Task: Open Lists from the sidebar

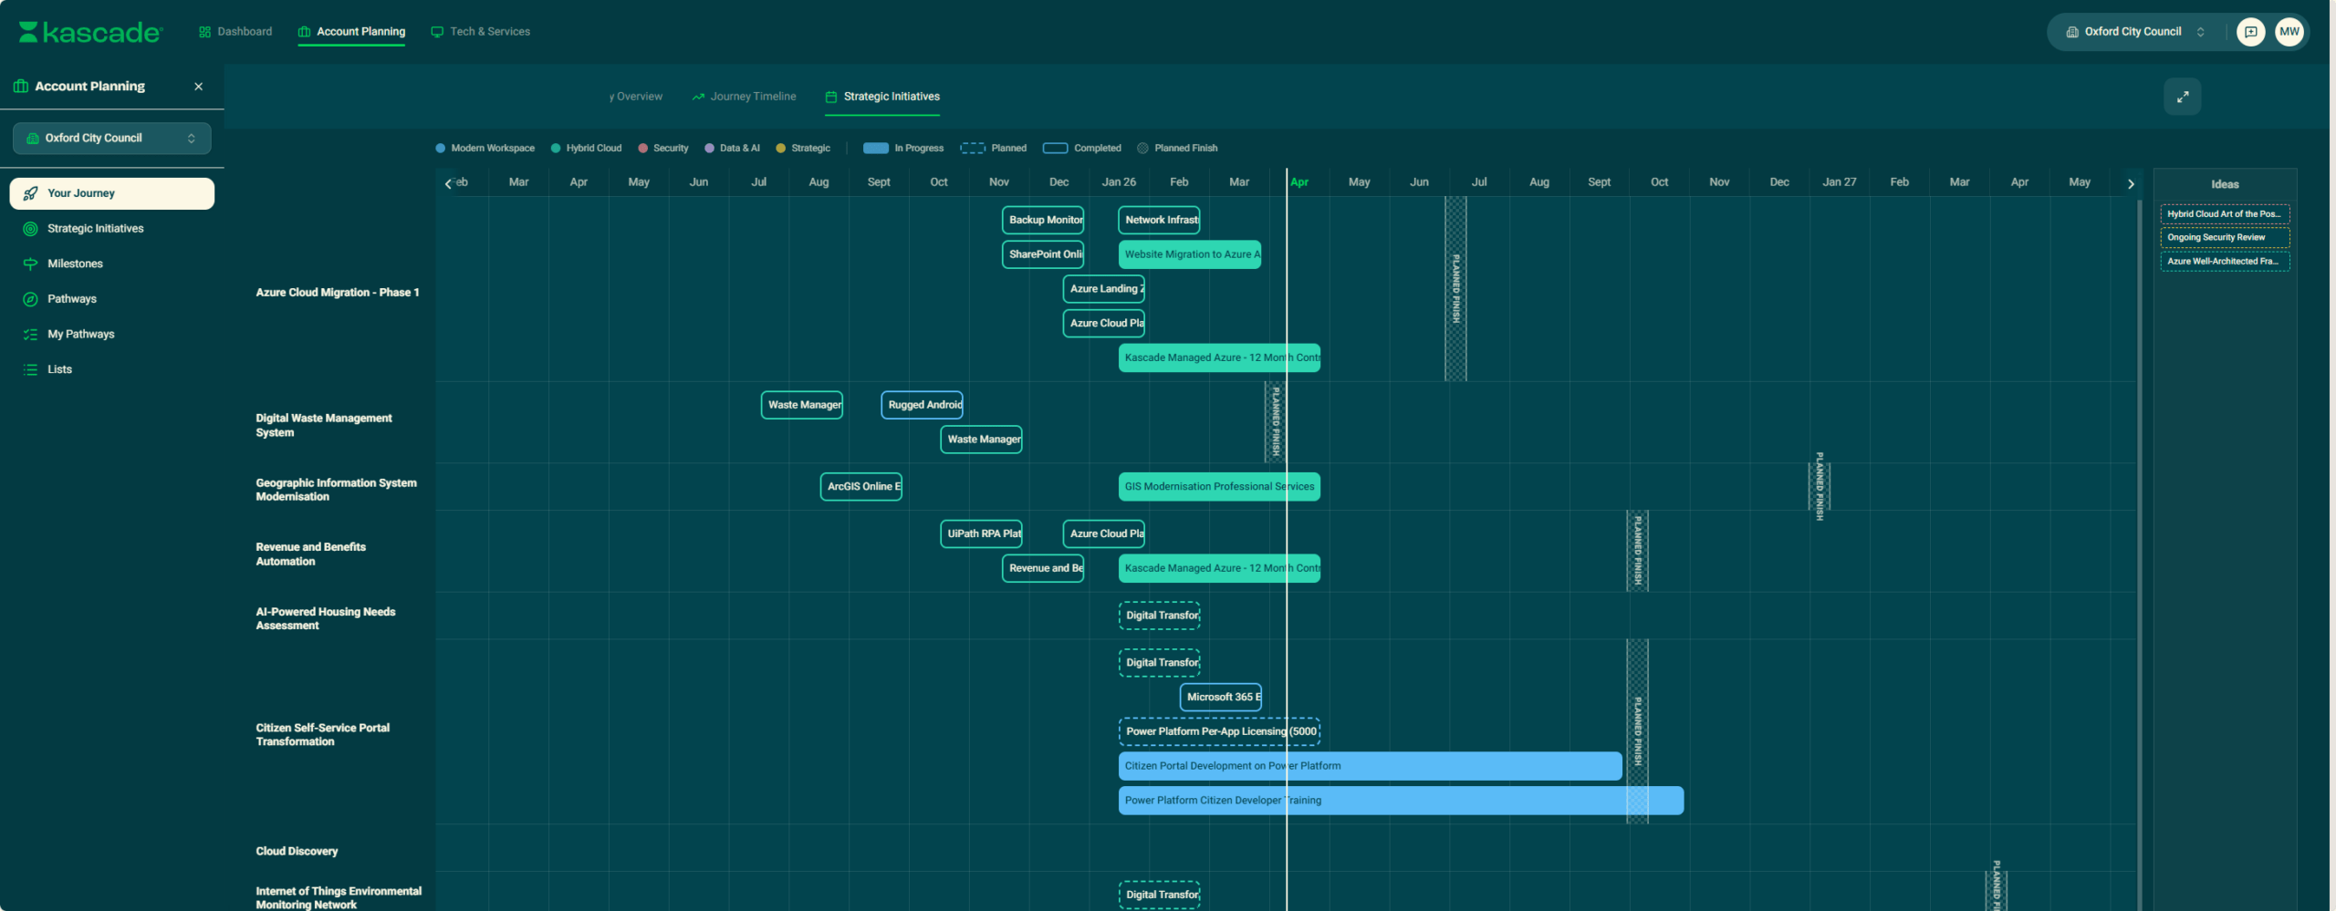Action: 59,369
